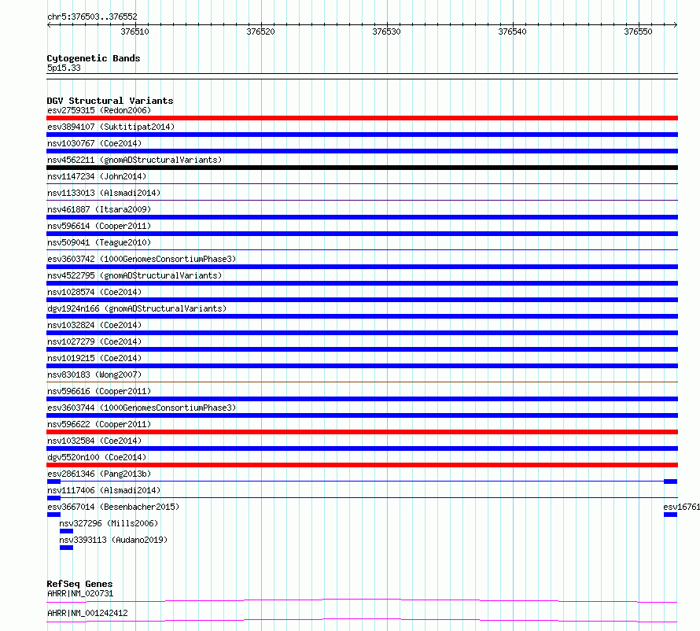Click esv3603744 1000GenomesConsortiumPhase3 label
This screenshot has height=631, width=700.
pyautogui.click(x=142, y=408)
